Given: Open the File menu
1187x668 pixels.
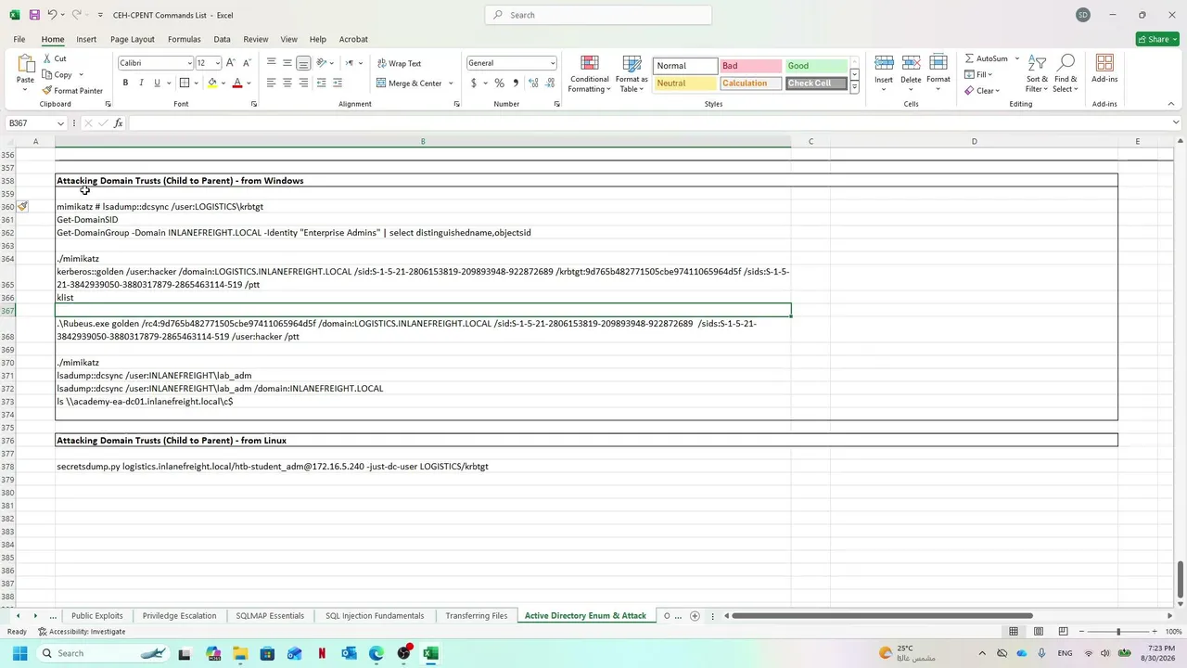Looking at the screenshot, I should coord(19,39).
